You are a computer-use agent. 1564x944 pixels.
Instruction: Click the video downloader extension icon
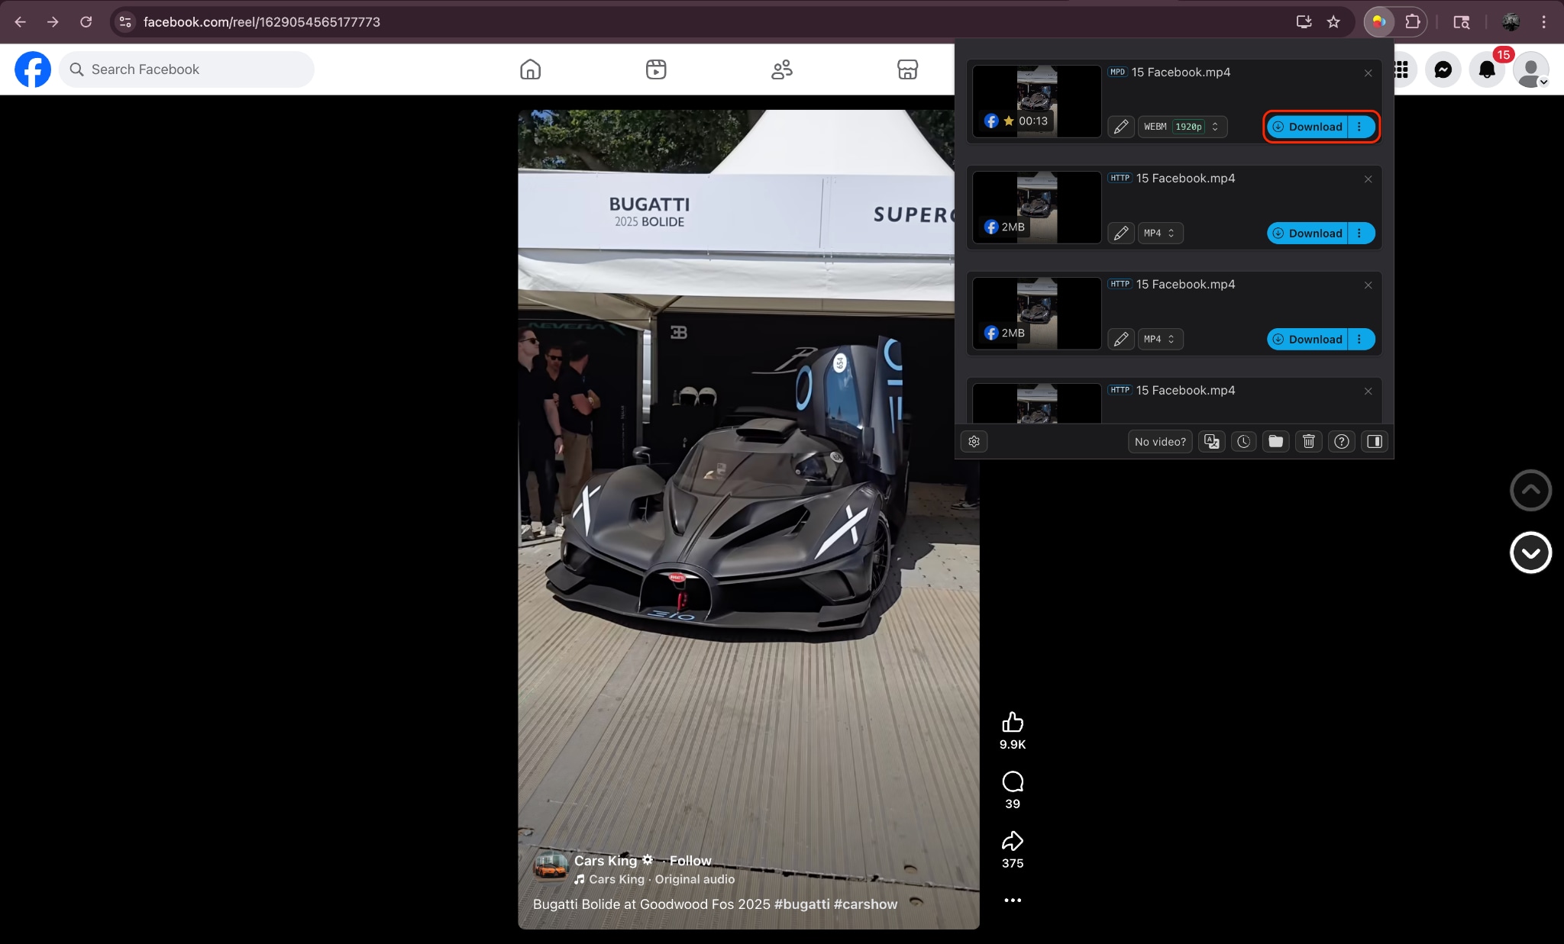click(x=1379, y=22)
